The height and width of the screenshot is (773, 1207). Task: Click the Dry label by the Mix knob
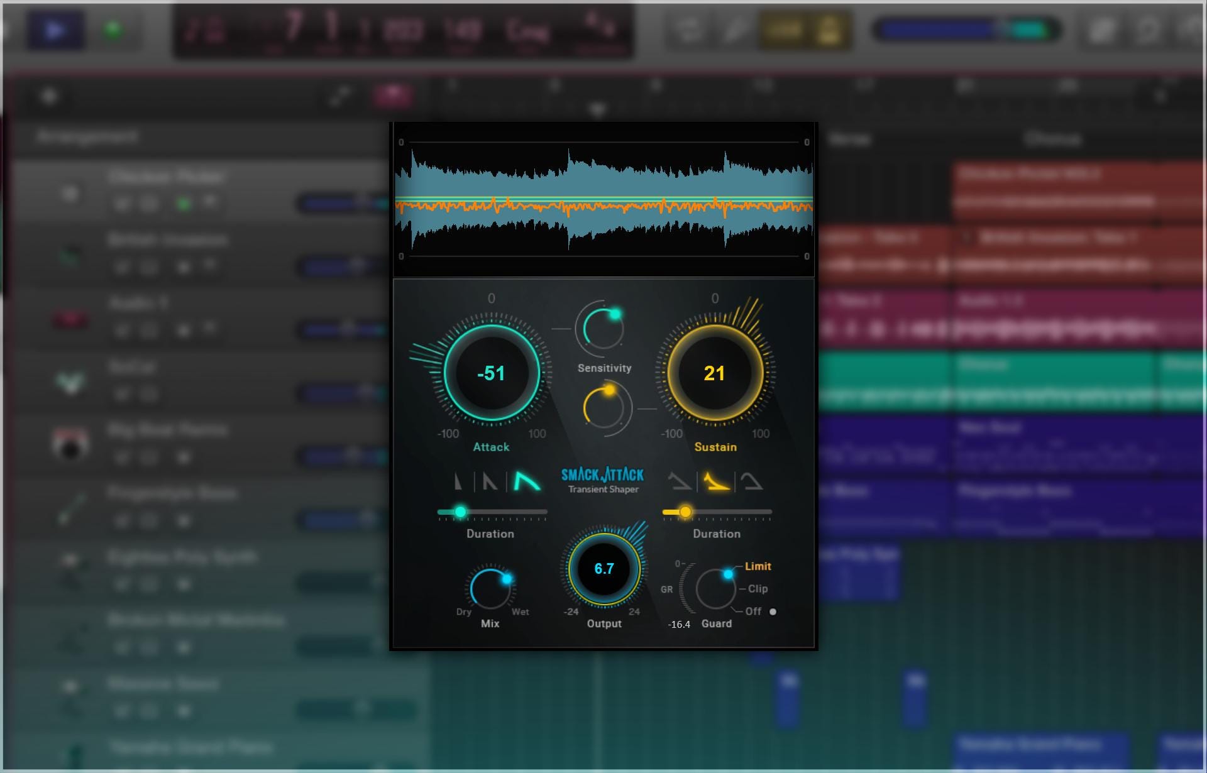click(x=464, y=611)
